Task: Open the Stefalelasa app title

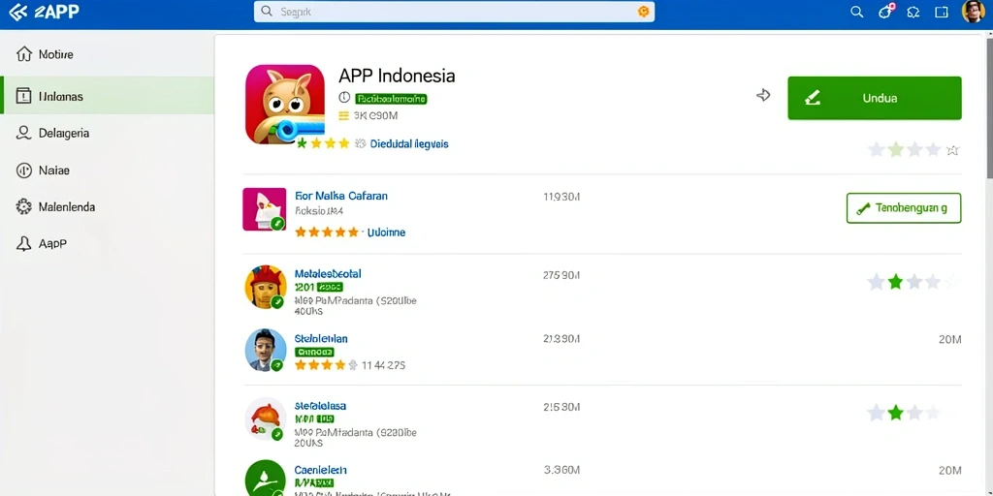Action: coord(320,406)
